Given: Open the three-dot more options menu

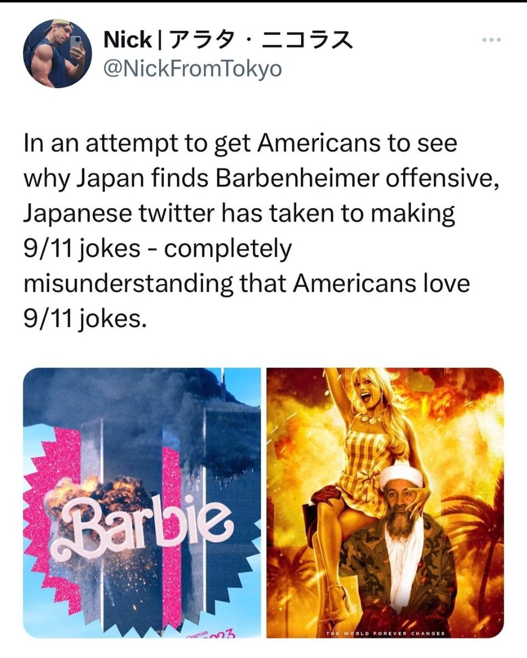Looking at the screenshot, I should coord(491,42).
